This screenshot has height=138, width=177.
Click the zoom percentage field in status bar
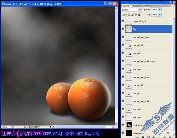click(6, 127)
